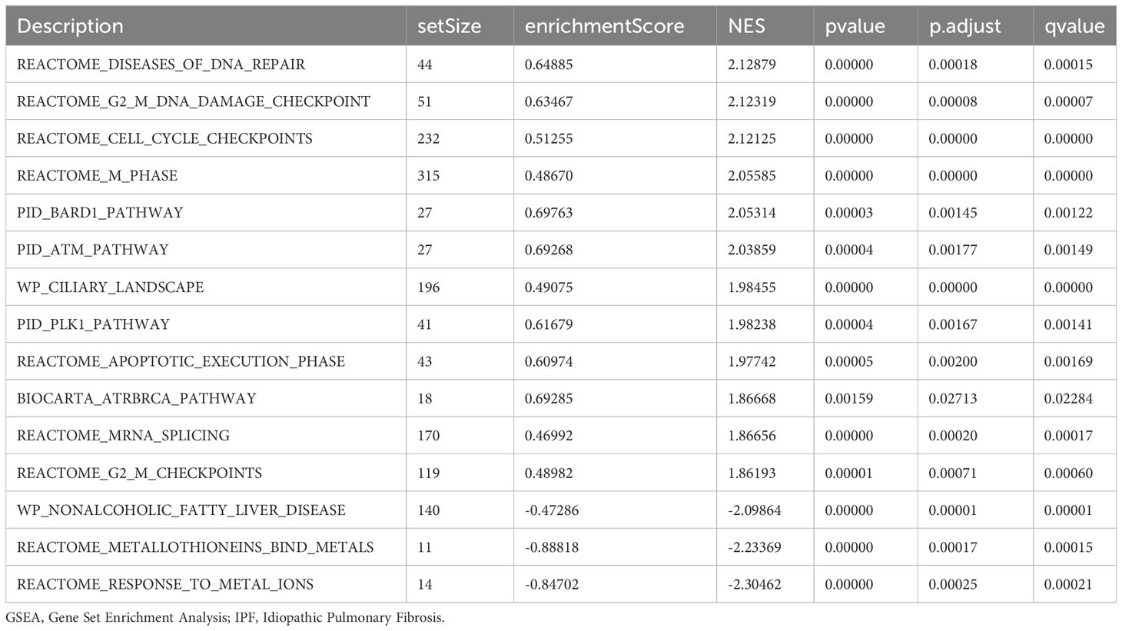Click pvalue 0.00159

[849, 398]
